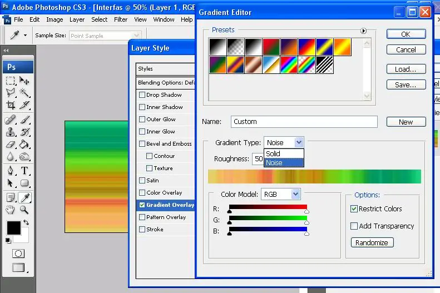This screenshot has height=293, width=440.
Task: Choose the Hand tool
Action: [11, 210]
